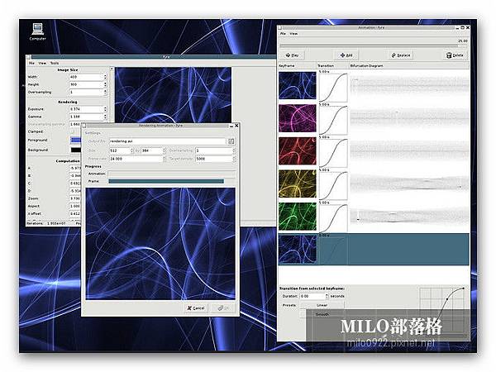Select the yellow keyframe thumbnail
496x372 pixels.
click(298, 184)
